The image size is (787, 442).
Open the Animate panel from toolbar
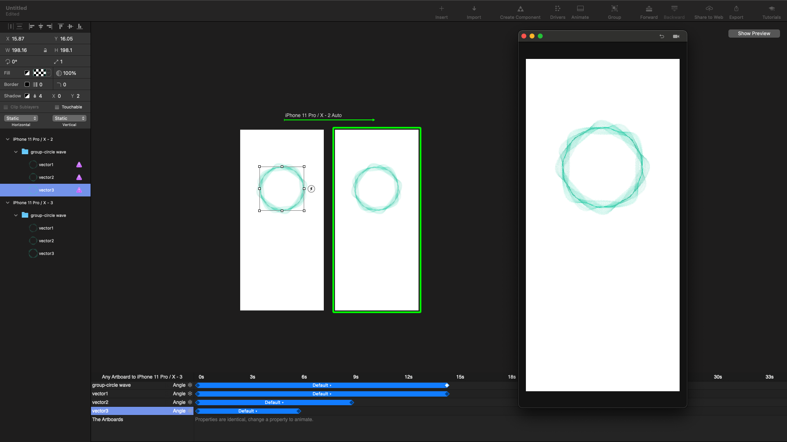pyautogui.click(x=580, y=9)
